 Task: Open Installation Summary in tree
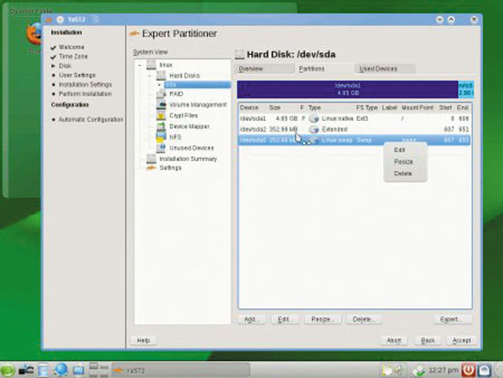(x=188, y=159)
